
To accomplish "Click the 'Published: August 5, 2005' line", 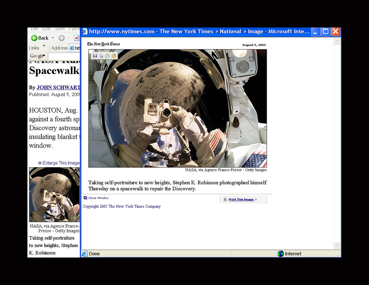I will (54, 94).
